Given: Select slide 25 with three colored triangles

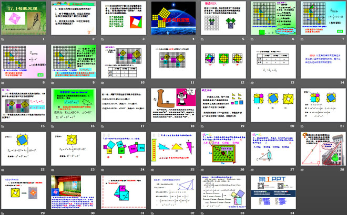Looking at the screenshot, I should 173,149.
